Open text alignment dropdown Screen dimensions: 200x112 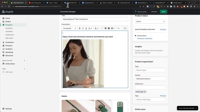97,28
